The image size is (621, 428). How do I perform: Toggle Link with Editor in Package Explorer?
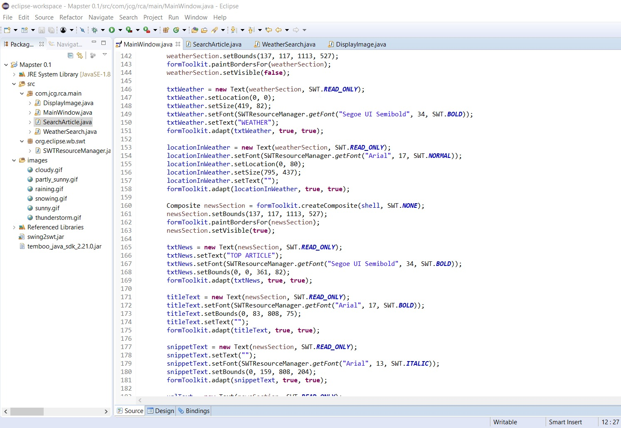coord(79,55)
